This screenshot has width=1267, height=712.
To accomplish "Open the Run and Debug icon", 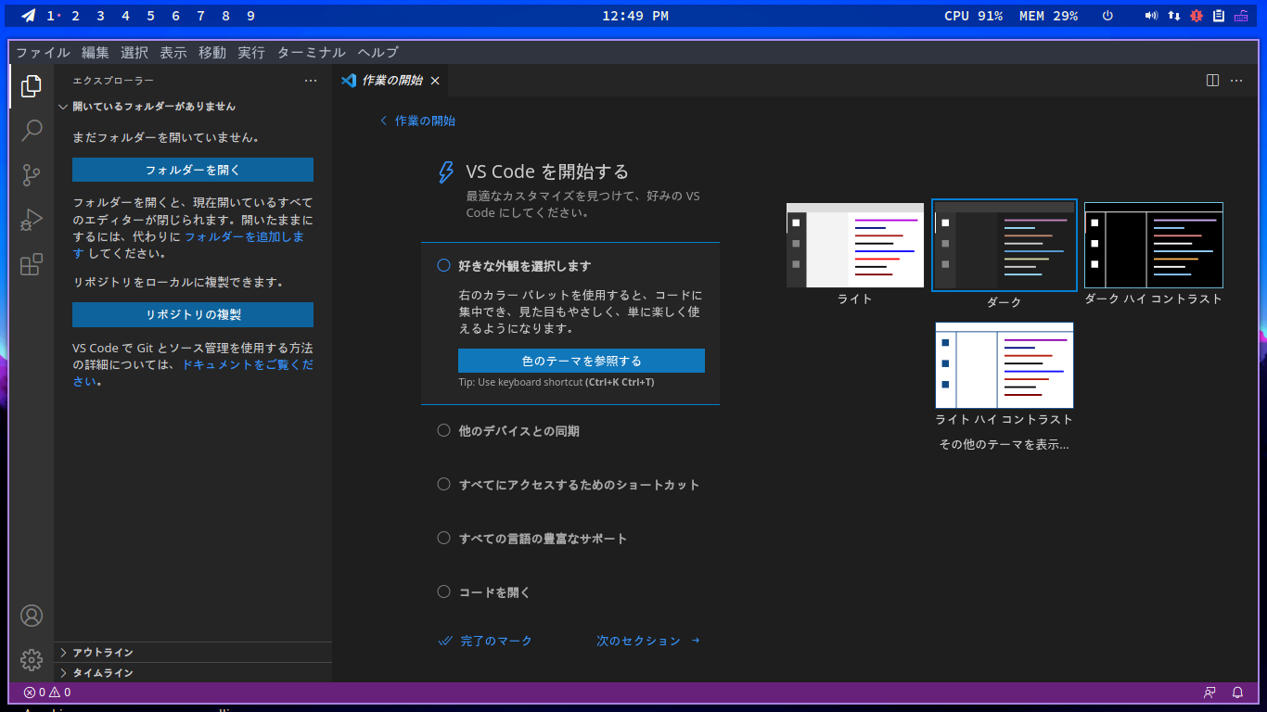I will click(32, 220).
